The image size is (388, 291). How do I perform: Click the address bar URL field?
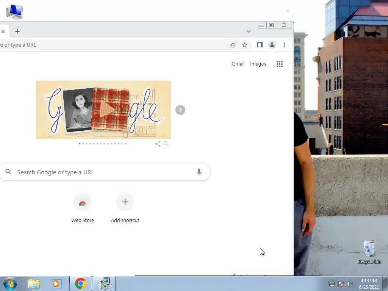[114, 45]
